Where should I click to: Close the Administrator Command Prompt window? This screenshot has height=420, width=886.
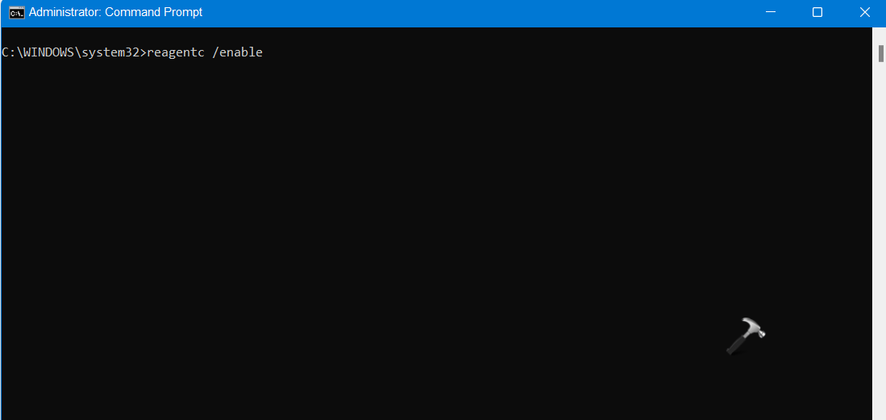tap(864, 12)
